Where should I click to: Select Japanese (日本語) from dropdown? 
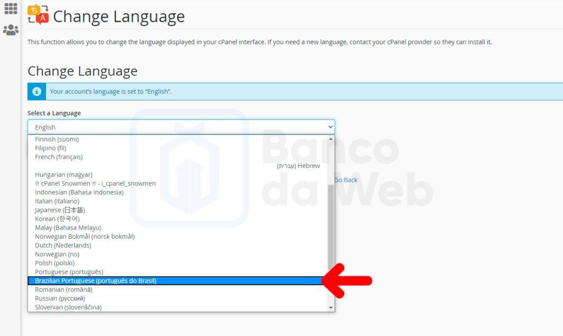point(60,210)
